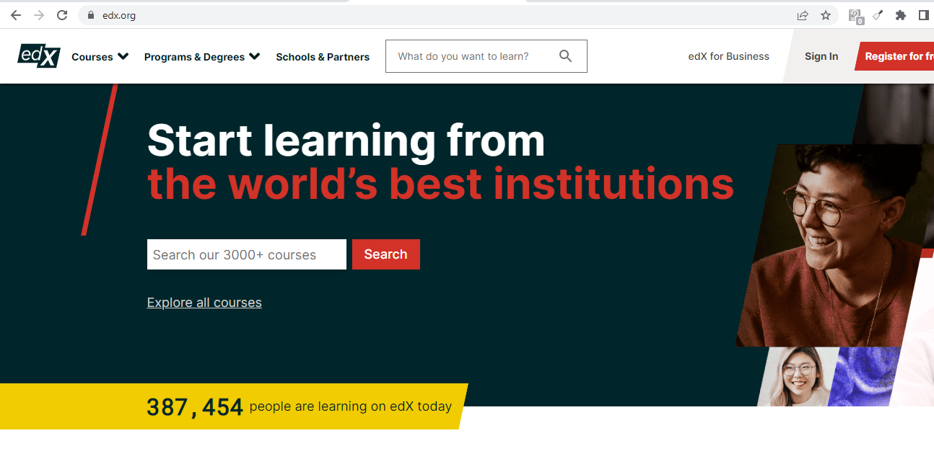Screen dimensions: 934x459
Task: Open the Extensions puzzle piece menu
Action: [x=900, y=15]
